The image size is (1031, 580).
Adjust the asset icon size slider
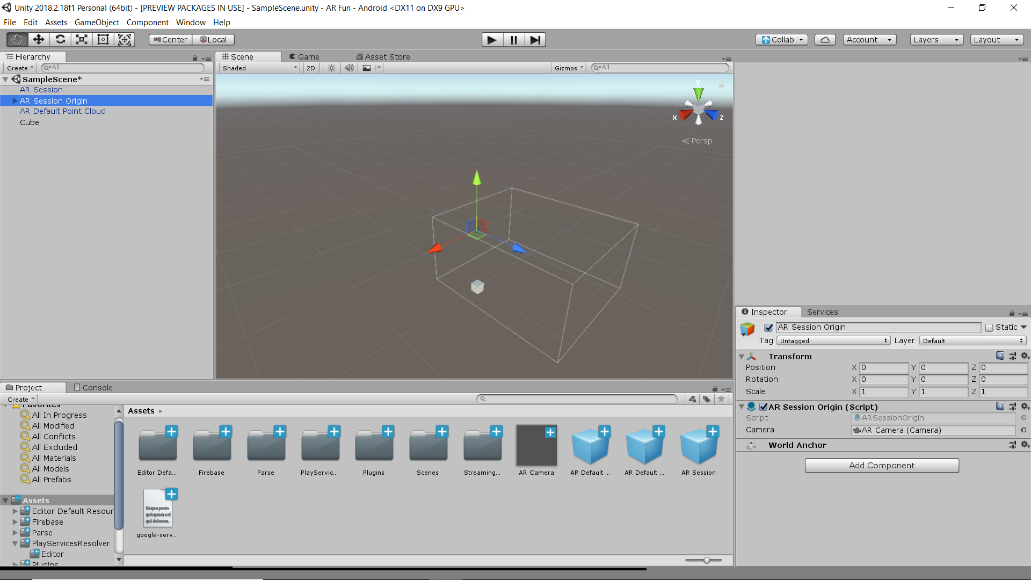707,560
